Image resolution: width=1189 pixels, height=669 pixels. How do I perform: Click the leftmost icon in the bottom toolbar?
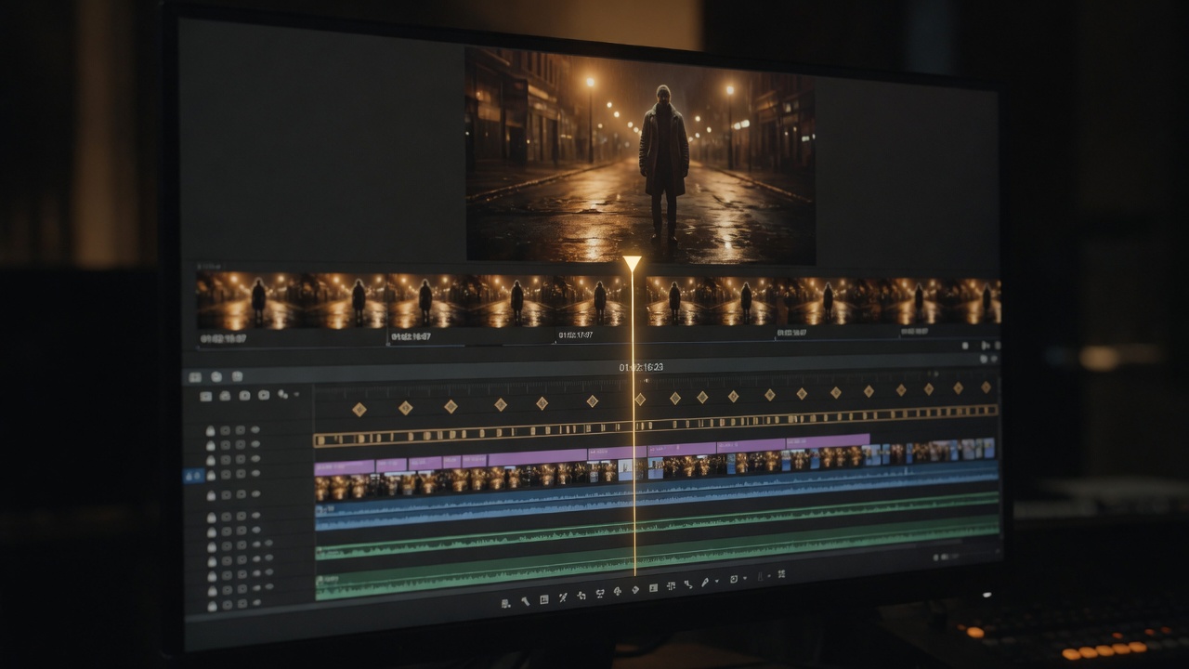(x=506, y=604)
